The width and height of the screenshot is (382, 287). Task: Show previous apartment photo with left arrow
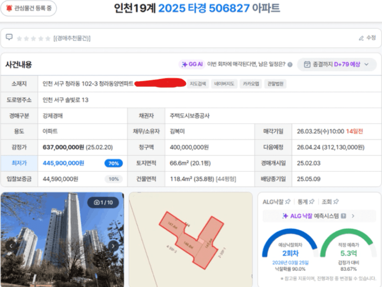(x=11, y=246)
